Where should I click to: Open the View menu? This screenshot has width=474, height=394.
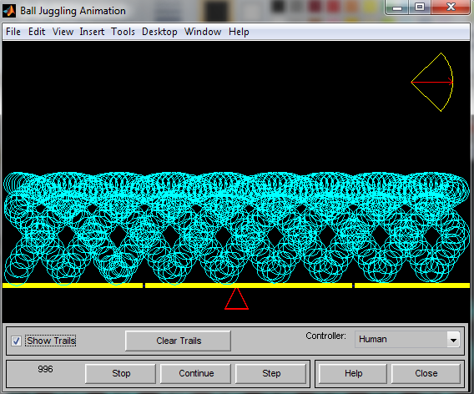[63, 32]
